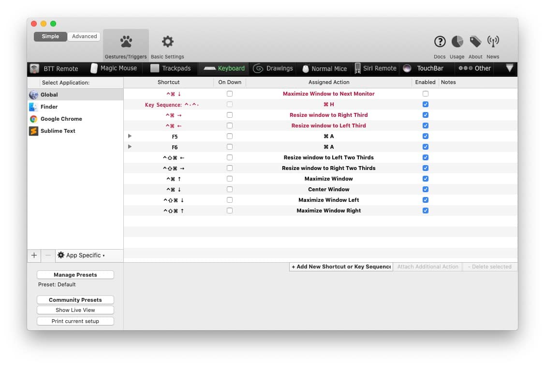Open the Docs question mark icon
545x366 pixels.
tap(440, 42)
